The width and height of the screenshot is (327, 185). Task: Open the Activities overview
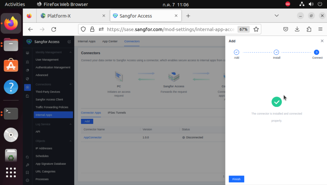click(15, 4)
